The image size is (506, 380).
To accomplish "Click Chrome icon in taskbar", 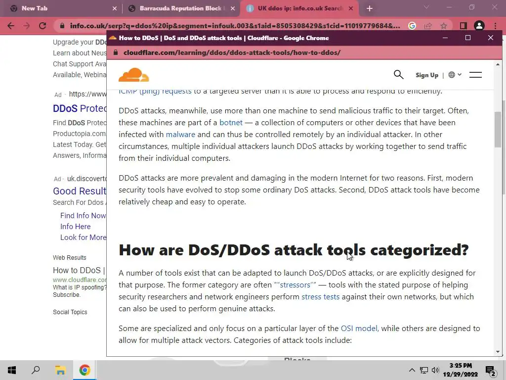I will click(x=84, y=370).
